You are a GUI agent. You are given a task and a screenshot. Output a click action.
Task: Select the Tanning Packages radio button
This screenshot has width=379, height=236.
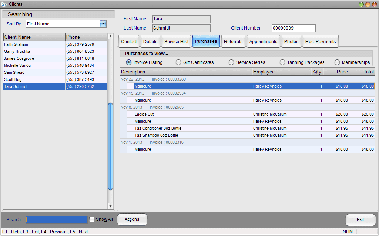coord(282,62)
